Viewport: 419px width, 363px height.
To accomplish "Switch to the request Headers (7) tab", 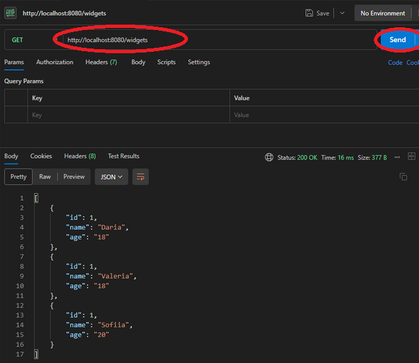I will (100, 62).
